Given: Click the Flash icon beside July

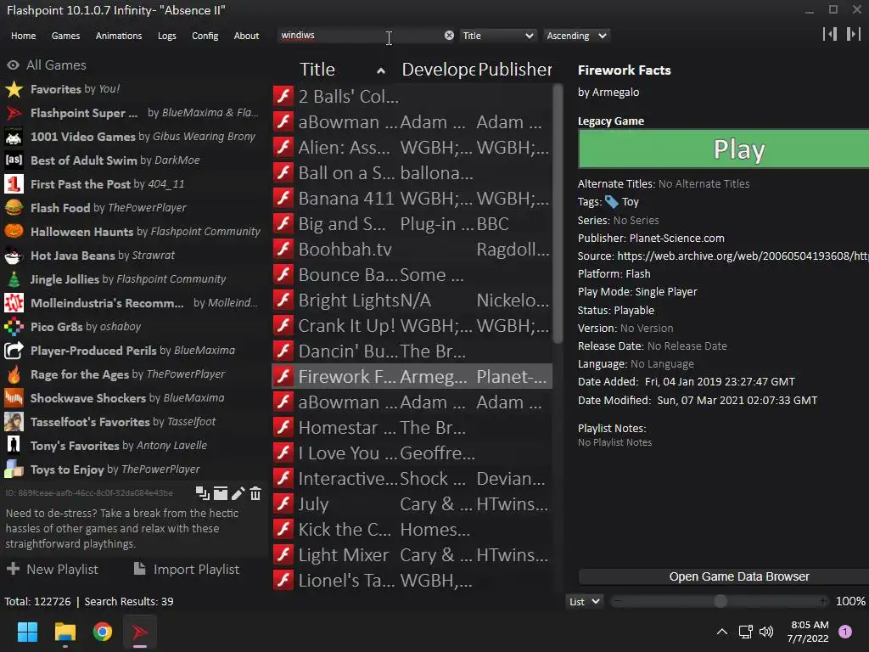Looking at the screenshot, I should click(x=283, y=504).
